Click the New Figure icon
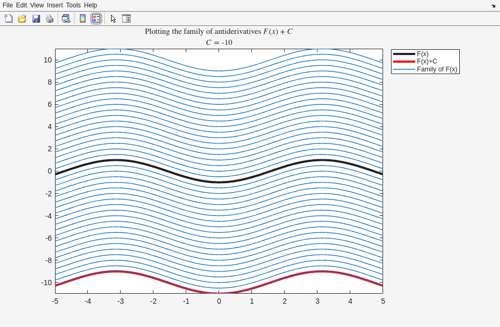 click(8, 19)
